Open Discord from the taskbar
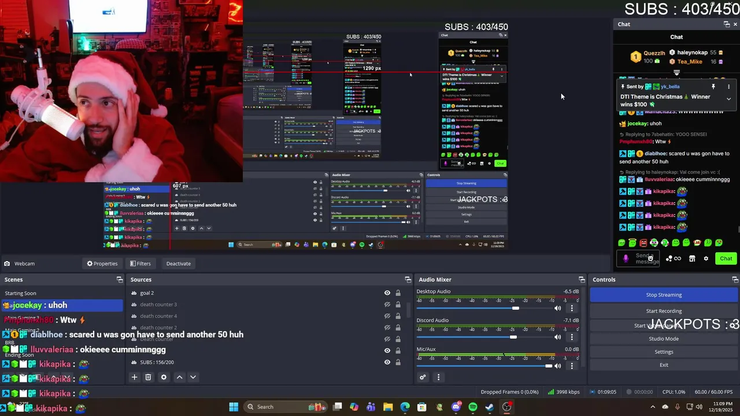Screen dimensions: 740x416 456,407
